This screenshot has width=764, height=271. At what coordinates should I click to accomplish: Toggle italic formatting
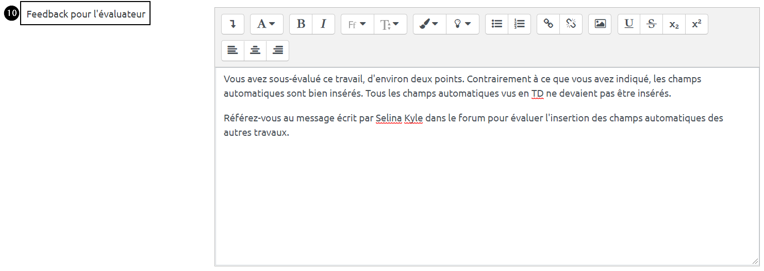coord(323,24)
